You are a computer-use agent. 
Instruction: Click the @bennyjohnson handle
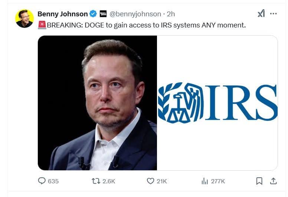click(x=135, y=14)
